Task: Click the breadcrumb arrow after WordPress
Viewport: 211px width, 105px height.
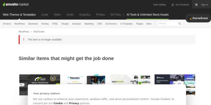Action: 31,32
